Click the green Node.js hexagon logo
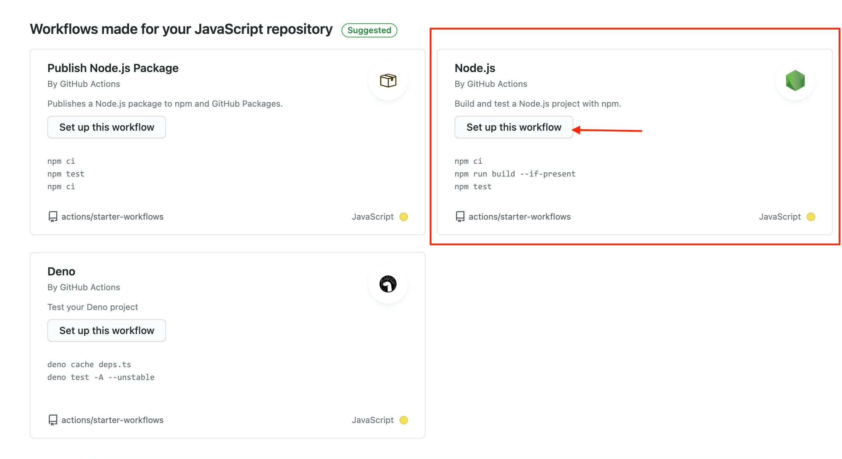The image size is (842, 459). click(795, 81)
